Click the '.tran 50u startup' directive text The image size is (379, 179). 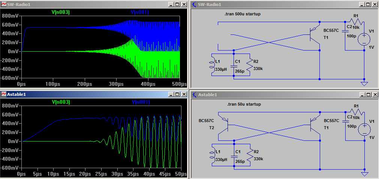[x=244, y=104]
